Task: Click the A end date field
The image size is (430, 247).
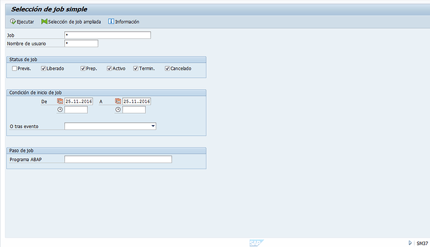Action: click(x=136, y=101)
